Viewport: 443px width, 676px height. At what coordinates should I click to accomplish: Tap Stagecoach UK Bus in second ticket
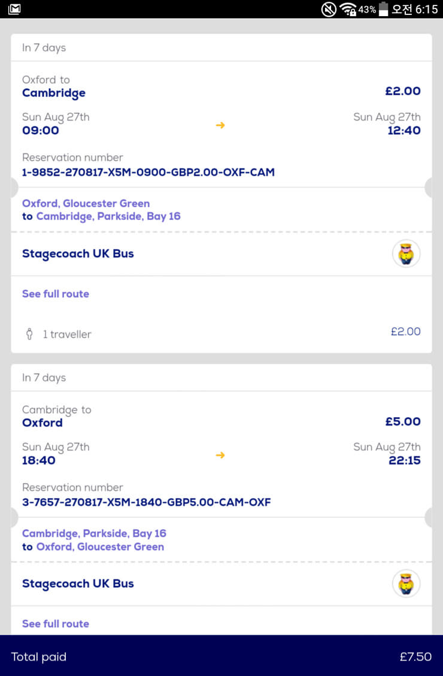[78, 584]
